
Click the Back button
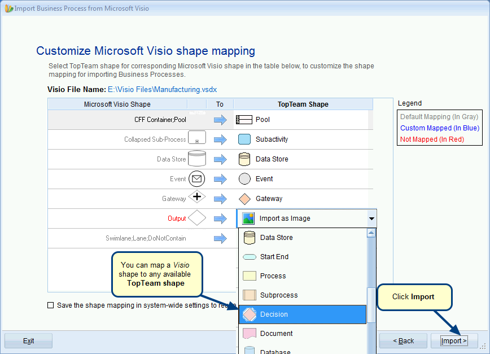point(403,340)
